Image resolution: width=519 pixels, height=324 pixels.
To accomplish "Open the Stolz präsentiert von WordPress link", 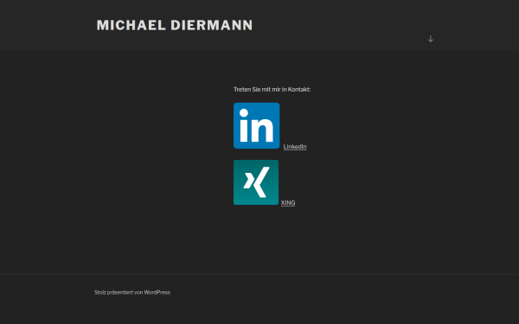I will tap(132, 292).
